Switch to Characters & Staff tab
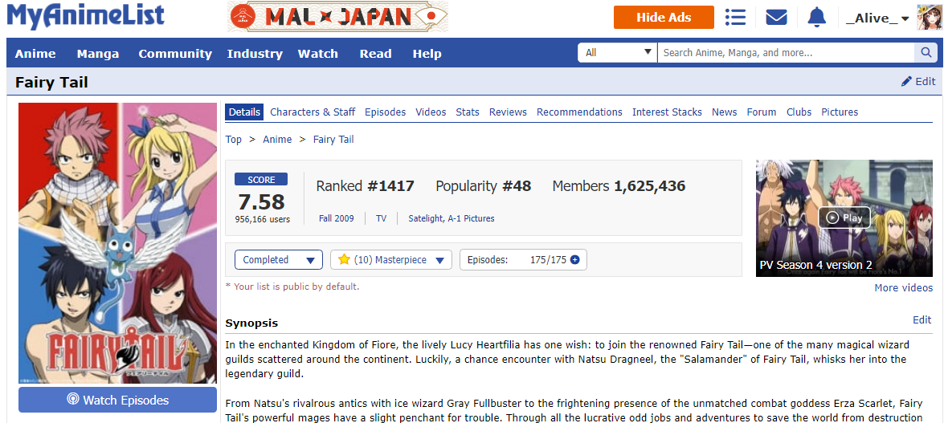This screenshot has height=423, width=944. (x=313, y=112)
